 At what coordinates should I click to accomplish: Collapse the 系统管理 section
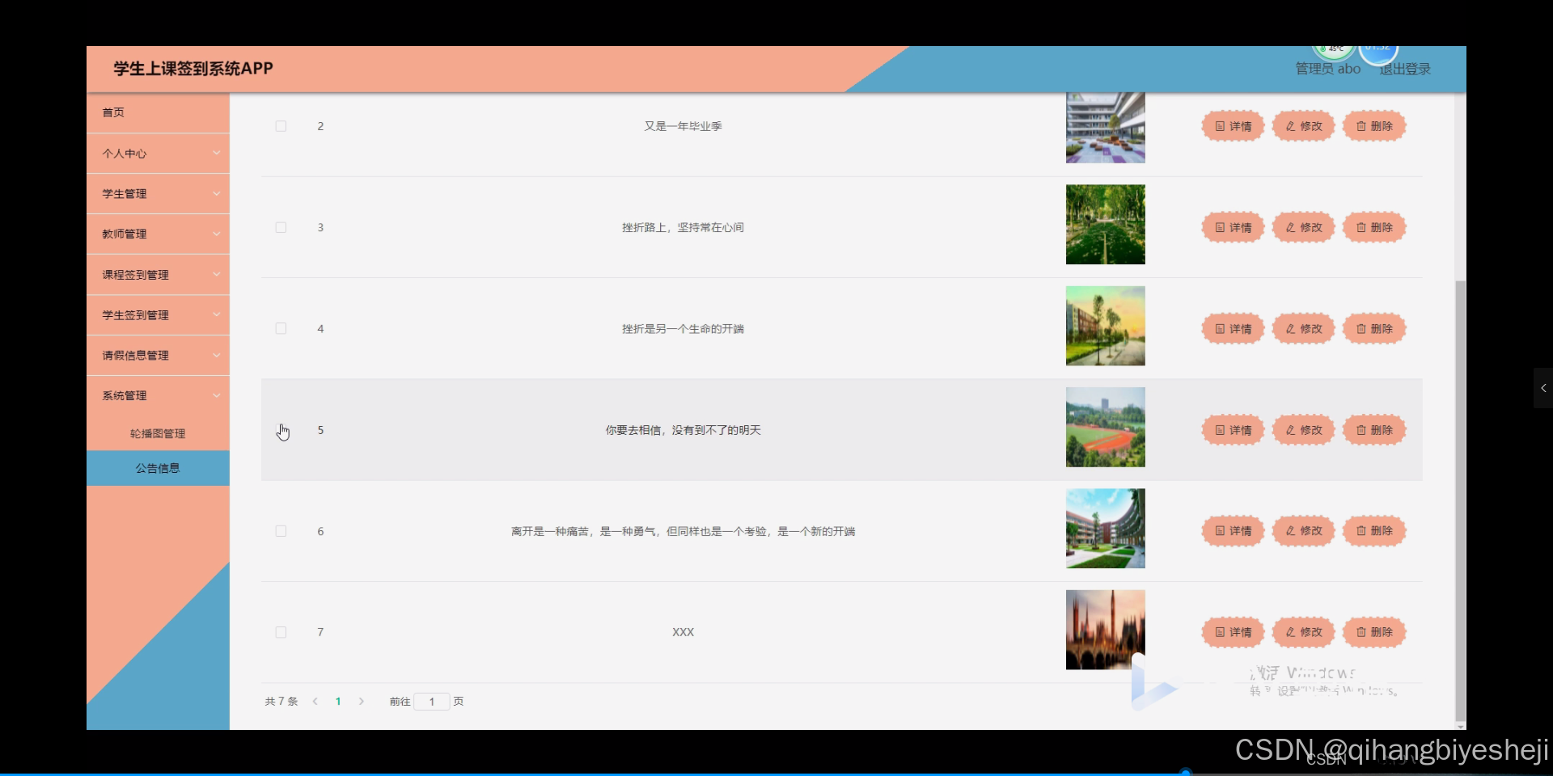[x=158, y=395]
